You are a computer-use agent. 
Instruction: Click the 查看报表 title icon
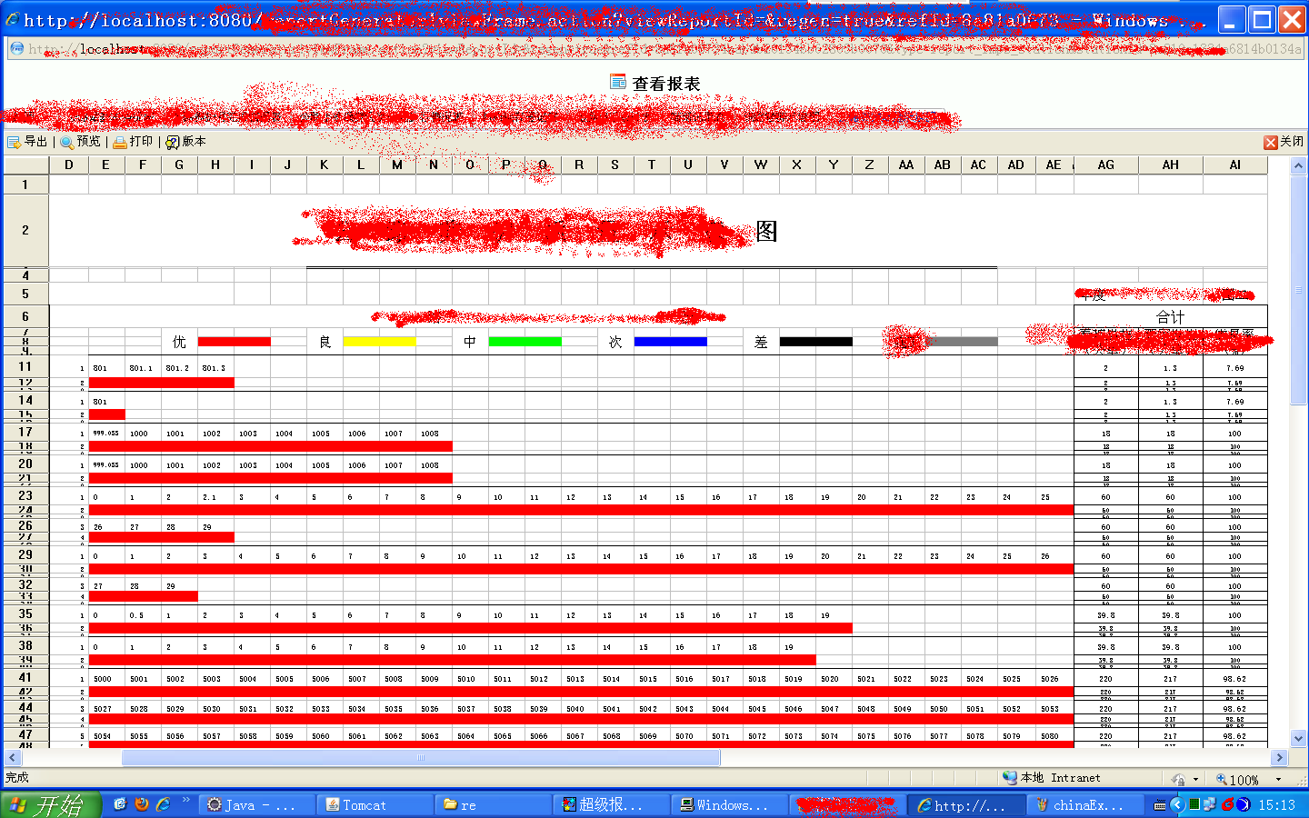pos(618,83)
